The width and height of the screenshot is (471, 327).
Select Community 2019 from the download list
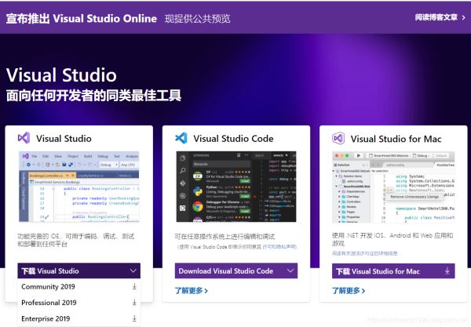click(79, 286)
